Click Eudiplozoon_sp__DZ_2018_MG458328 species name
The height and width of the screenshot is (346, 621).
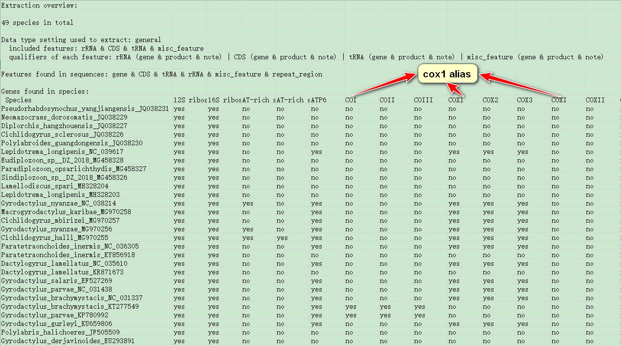62,161
